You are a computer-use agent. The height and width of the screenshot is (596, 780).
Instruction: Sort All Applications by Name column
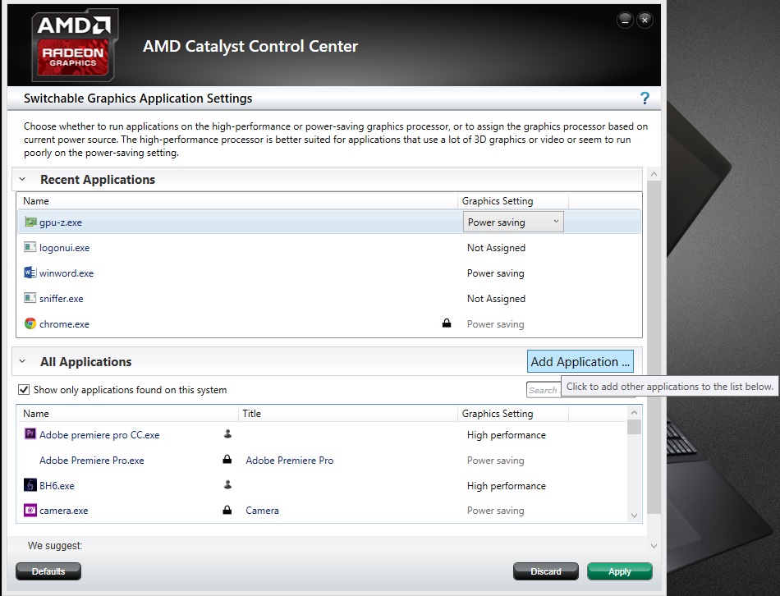click(128, 414)
